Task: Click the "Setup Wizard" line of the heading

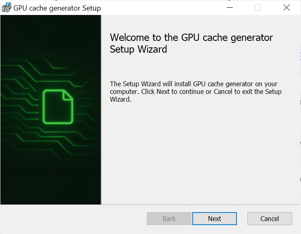Action: pyautogui.click(x=138, y=49)
